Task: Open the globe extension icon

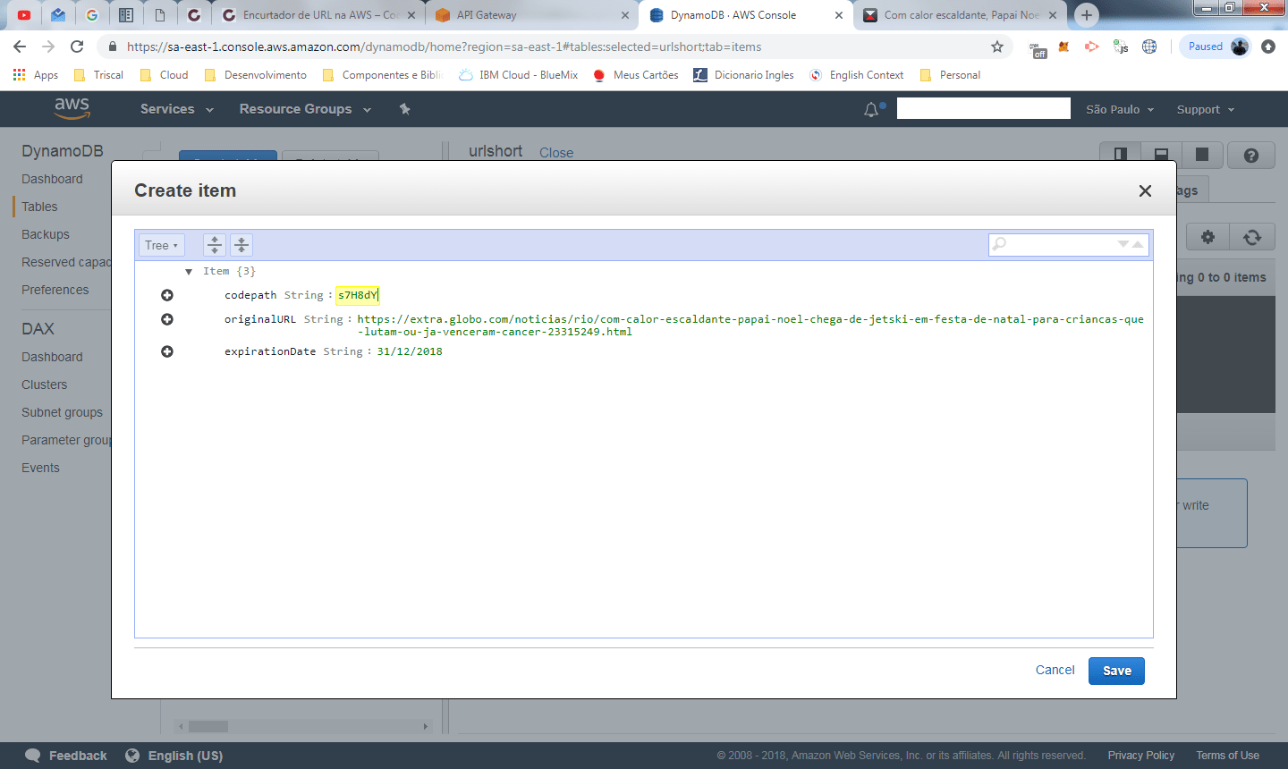Action: tap(1149, 46)
